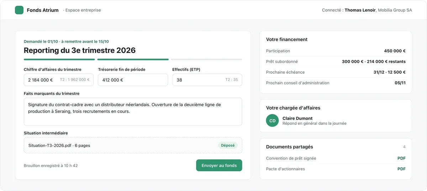
Task: Click the Reporting du 3e trimestre 2026 heading
Action: tap(80, 50)
